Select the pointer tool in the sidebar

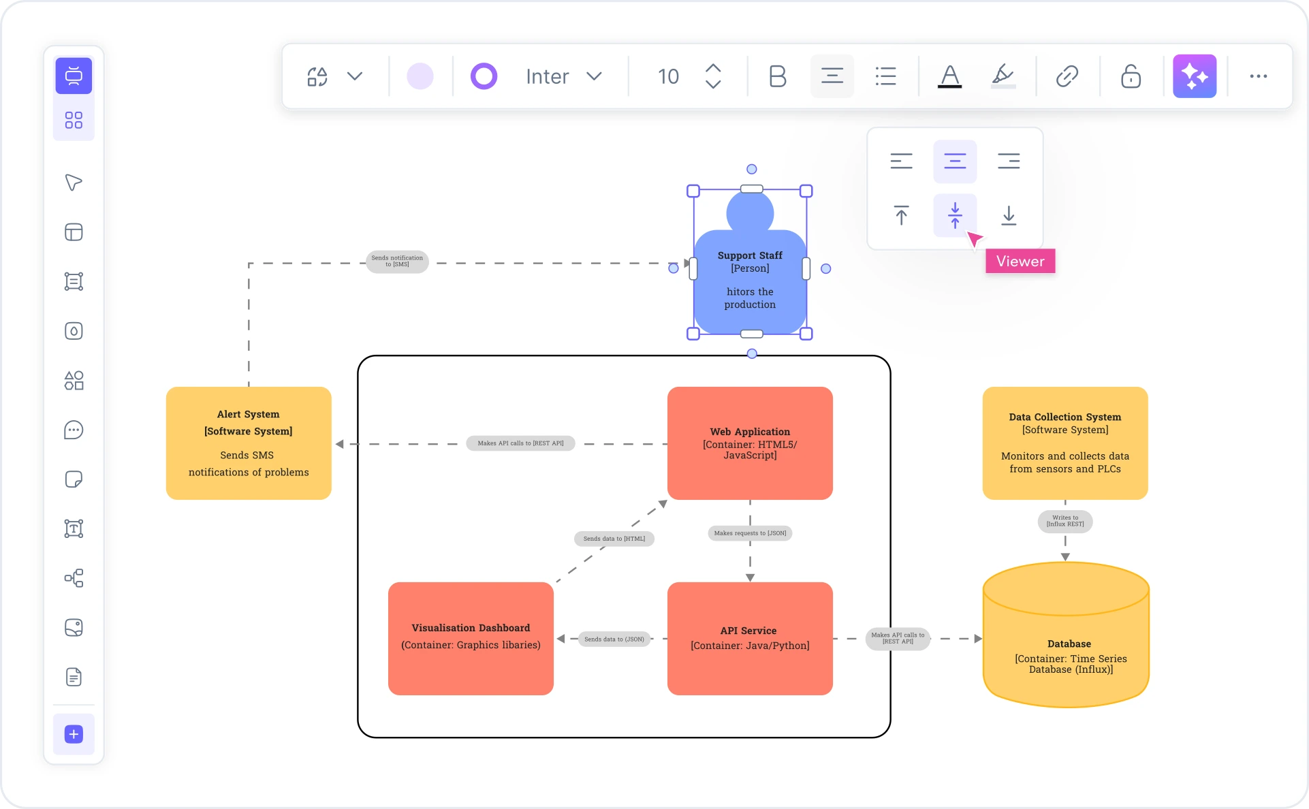coord(73,183)
